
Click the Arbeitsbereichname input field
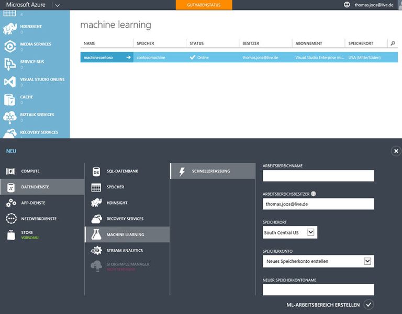[x=318, y=176]
